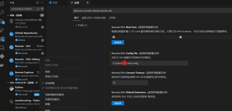Refresh the extensions list
Image resolution: width=232 pixels, height=111 pixels.
click(x=37, y=2)
